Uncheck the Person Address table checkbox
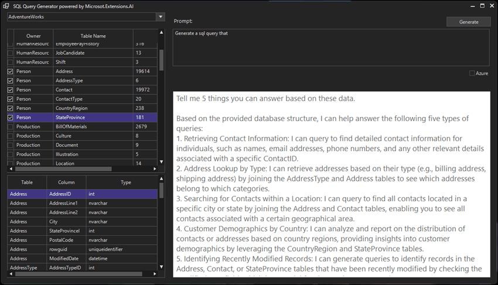This screenshot has height=285, width=498. coord(10,71)
